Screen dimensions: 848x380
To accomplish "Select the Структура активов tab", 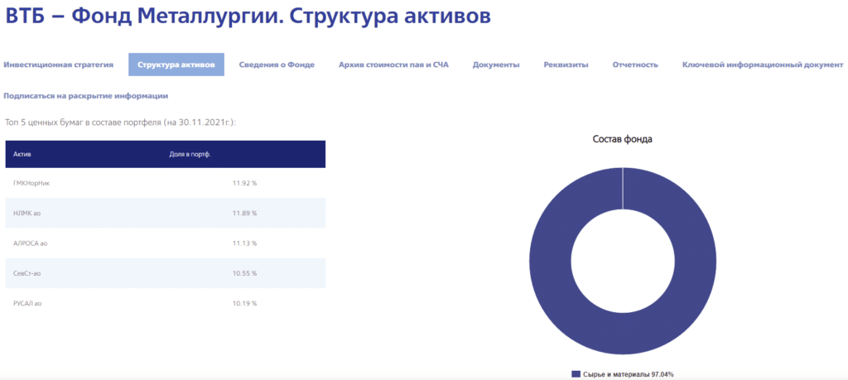I will click(x=176, y=65).
